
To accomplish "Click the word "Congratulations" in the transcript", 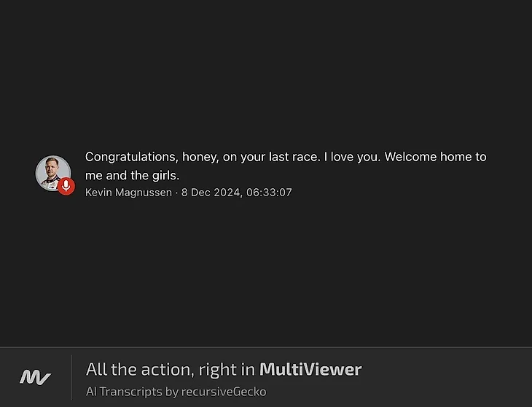I will 130,157.
